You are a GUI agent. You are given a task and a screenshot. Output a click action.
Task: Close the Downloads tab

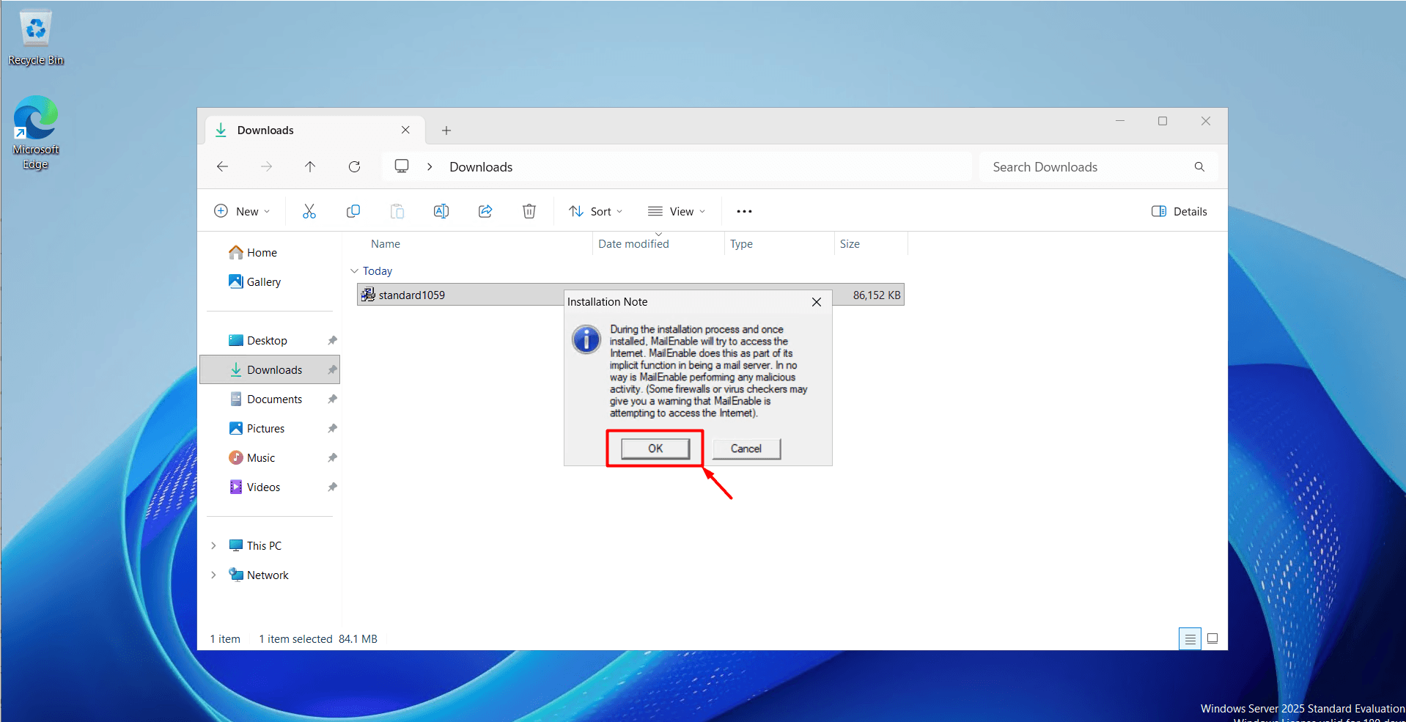click(x=405, y=130)
